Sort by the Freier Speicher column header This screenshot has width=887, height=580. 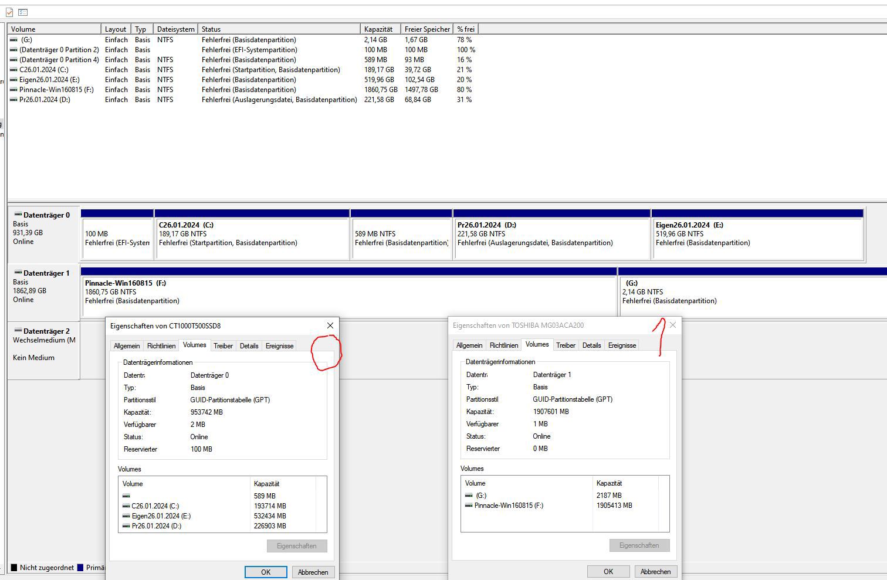pyautogui.click(x=428, y=29)
